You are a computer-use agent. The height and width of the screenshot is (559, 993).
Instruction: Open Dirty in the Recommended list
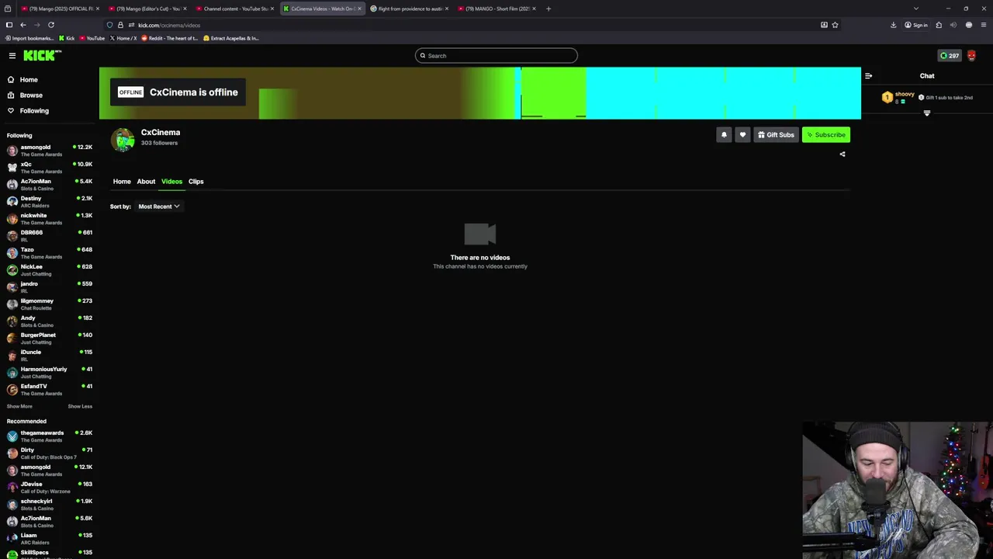click(49, 453)
